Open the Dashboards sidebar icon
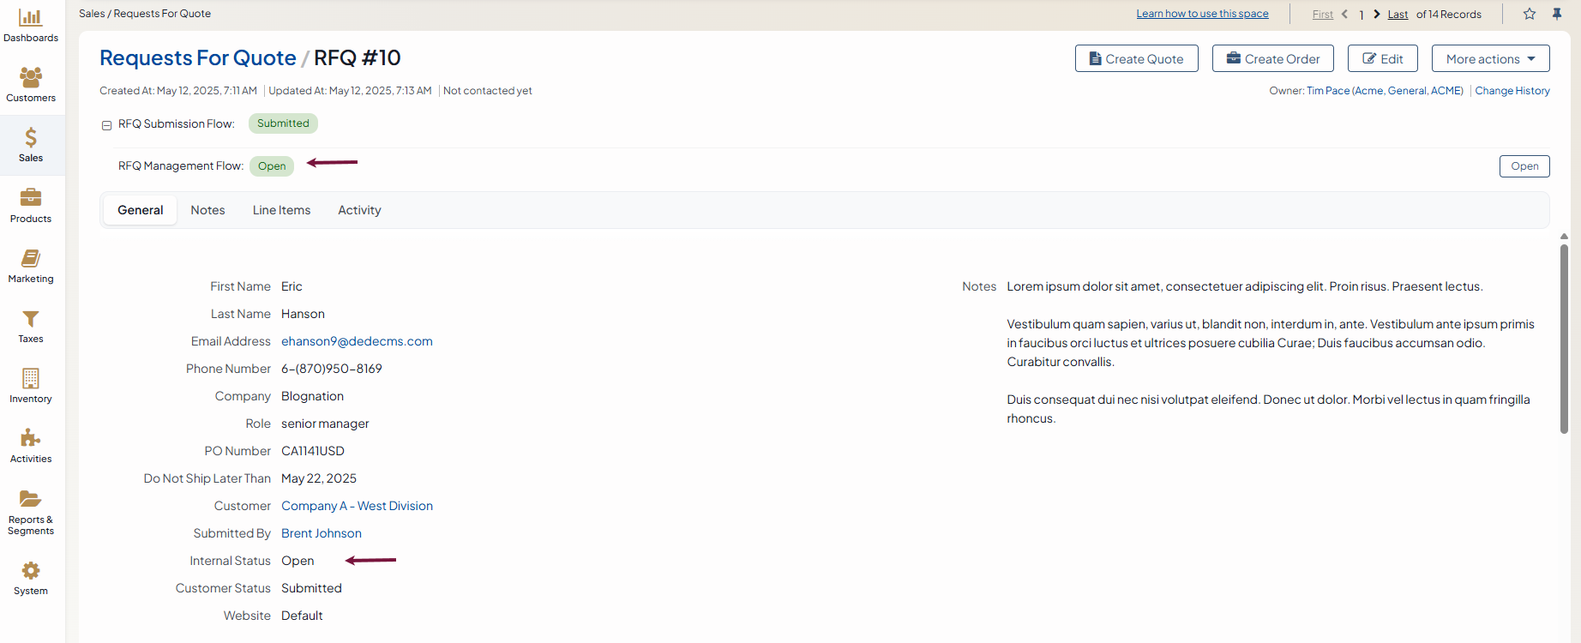This screenshot has height=643, width=1581. [x=31, y=18]
